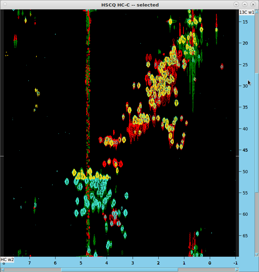Screen dimensions: 259x272
Task: Click horizontal scrollbar trough left of thumb
Action: pos(31,269)
